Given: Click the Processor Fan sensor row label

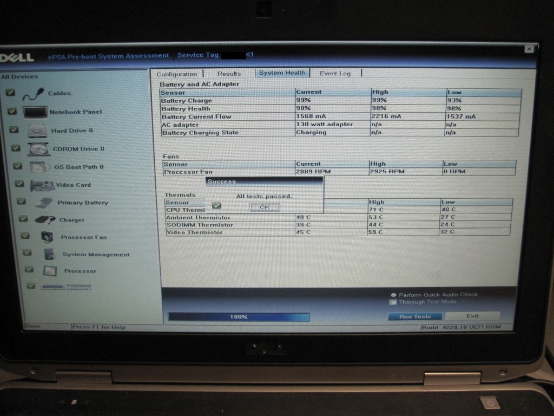Looking at the screenshot, I should point(188,172).
